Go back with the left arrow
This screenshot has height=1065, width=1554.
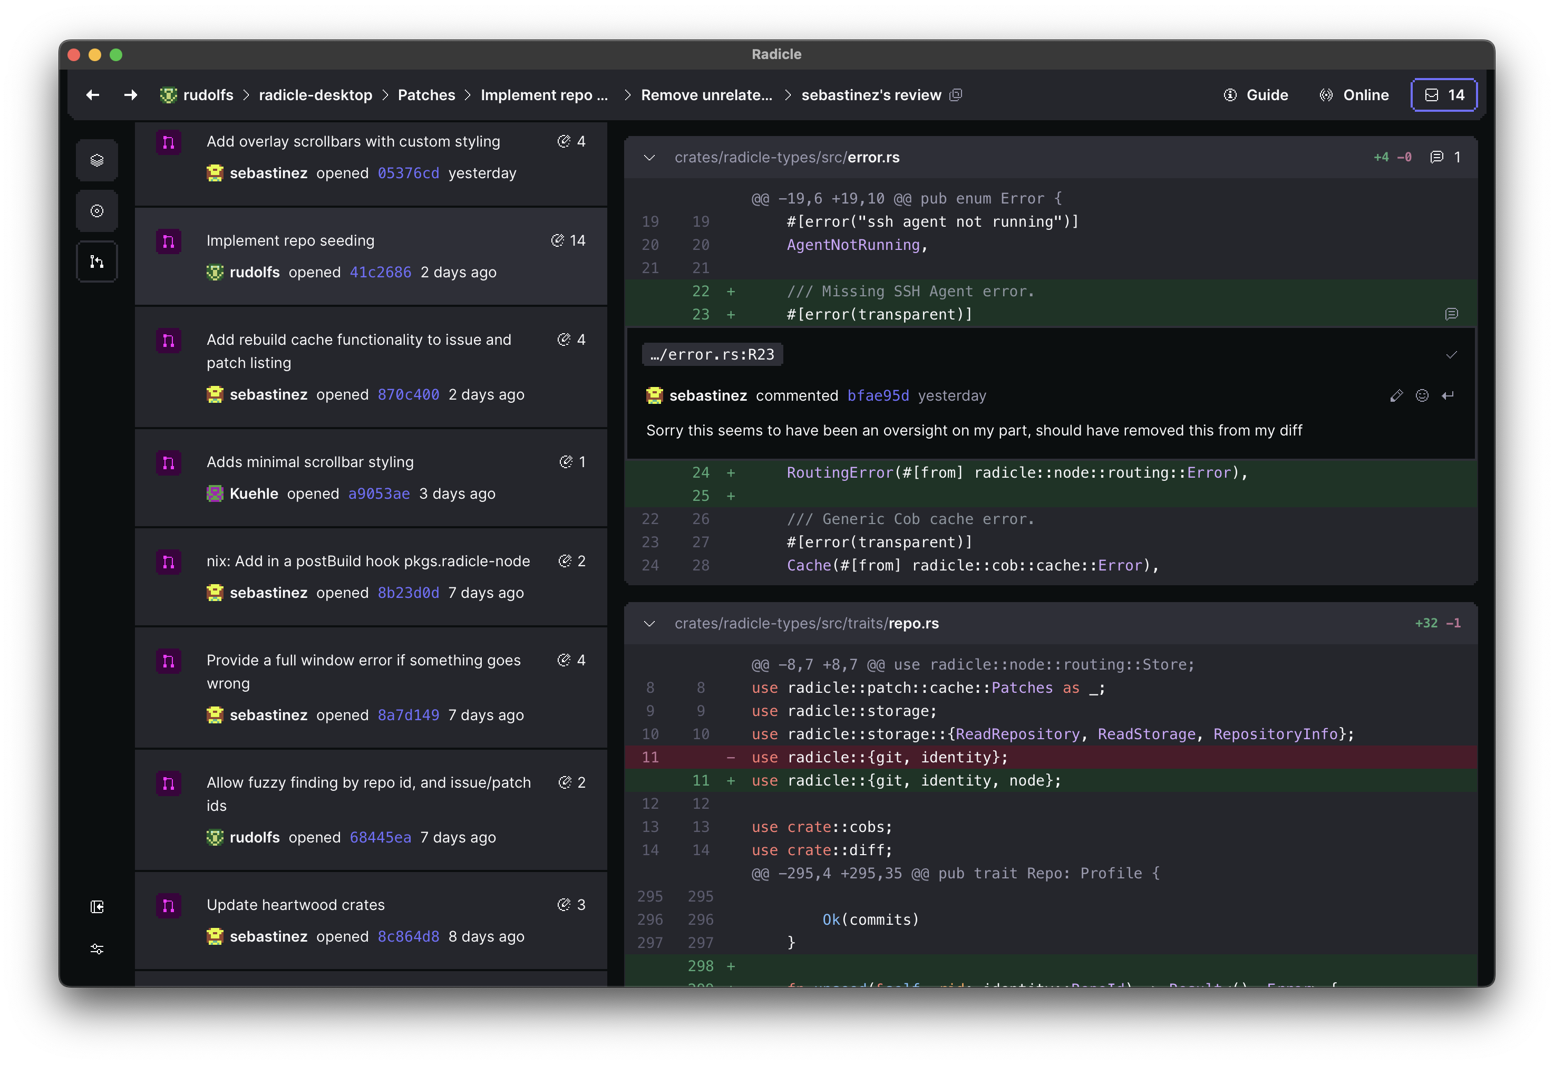[92, 95]
